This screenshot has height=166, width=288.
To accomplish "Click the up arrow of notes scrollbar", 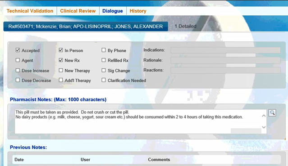I will pos(264,116).
